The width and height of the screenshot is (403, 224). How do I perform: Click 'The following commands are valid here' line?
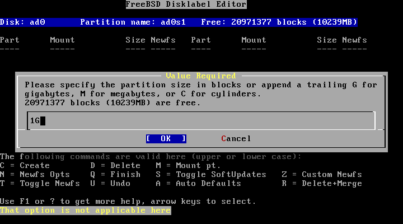pos(151,156)
